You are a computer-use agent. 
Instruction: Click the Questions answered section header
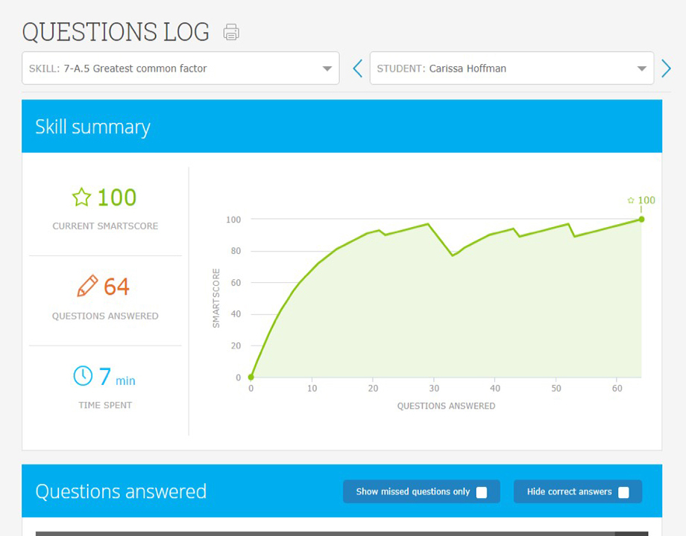tap(121, 491)
